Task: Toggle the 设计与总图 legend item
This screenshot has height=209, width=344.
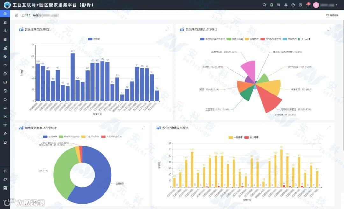Action: [235, 39]
